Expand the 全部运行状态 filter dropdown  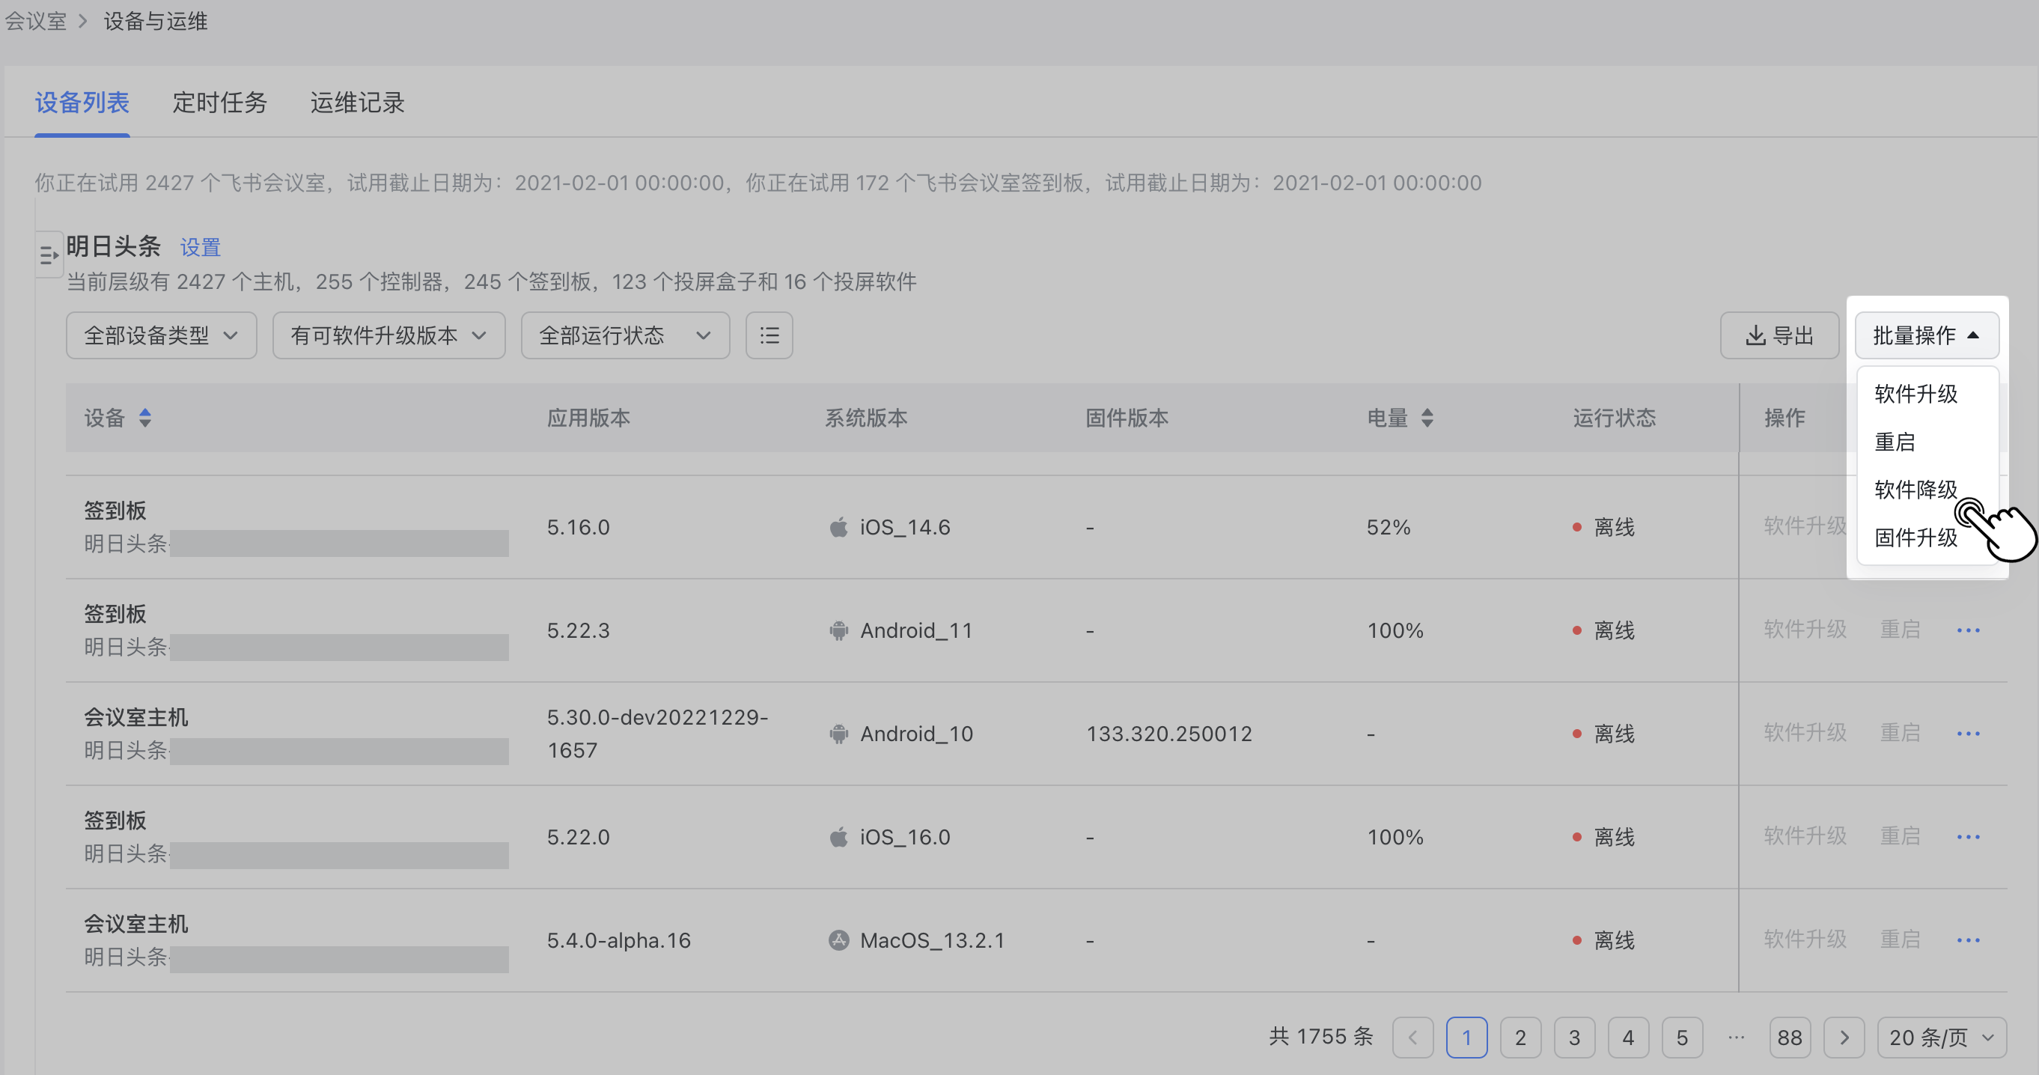tap(624, 335)
